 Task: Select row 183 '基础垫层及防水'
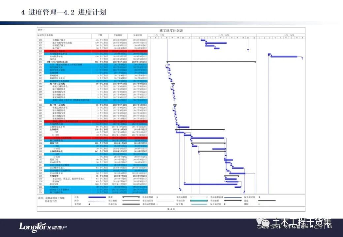(x=93, y=78)
